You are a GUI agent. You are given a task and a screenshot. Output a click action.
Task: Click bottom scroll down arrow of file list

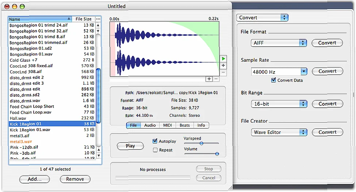(x=99, y=156)
